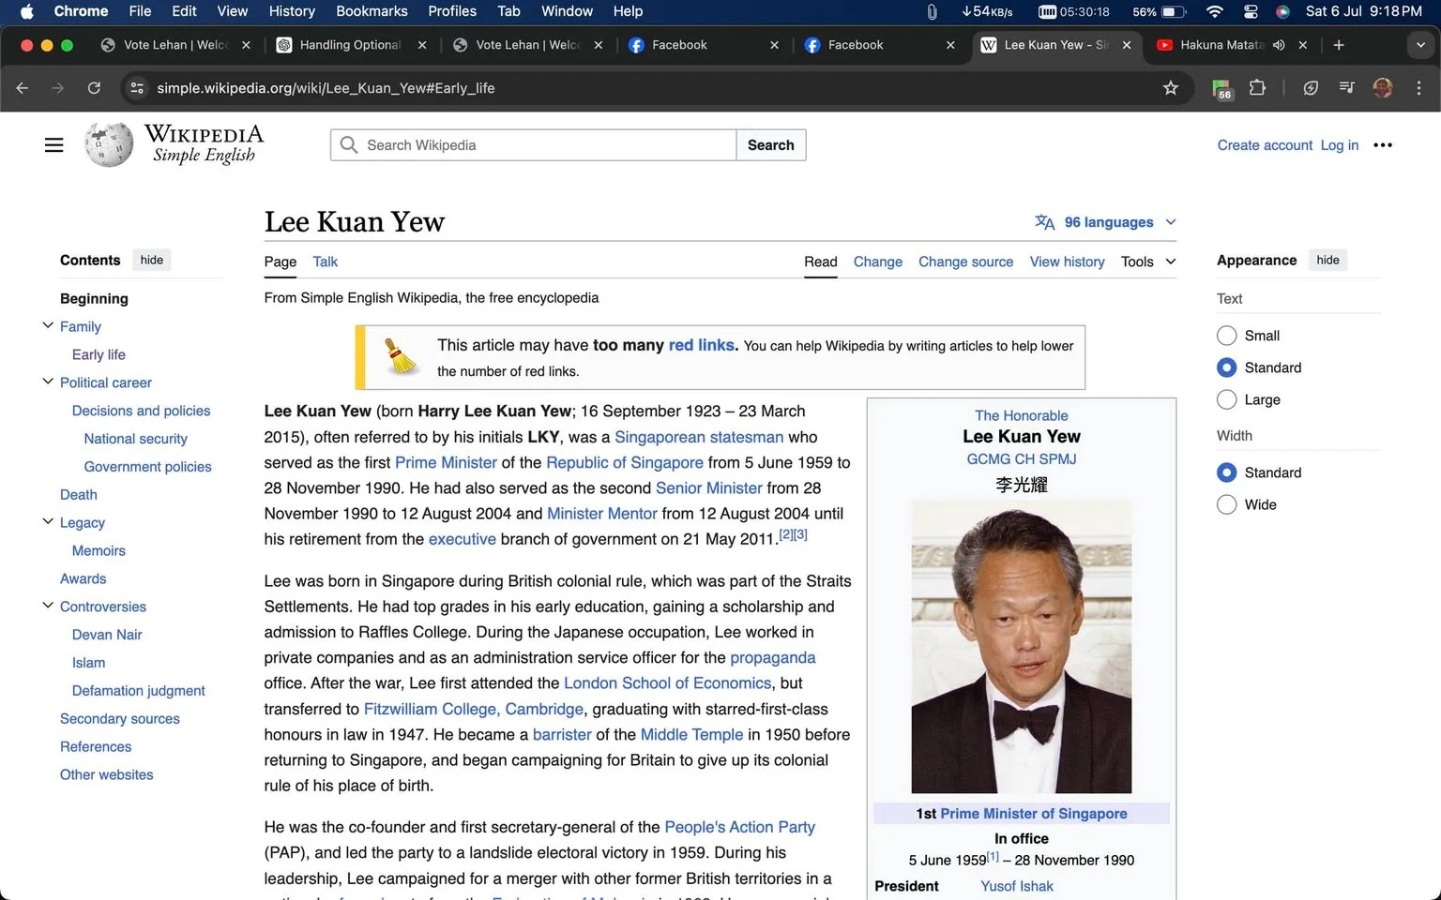This screenshot has width=1441, height=900.
Task: Click the leaf-shaped extension icon in toolbar
Action: pyautogui.click(x=1311, y=88)
